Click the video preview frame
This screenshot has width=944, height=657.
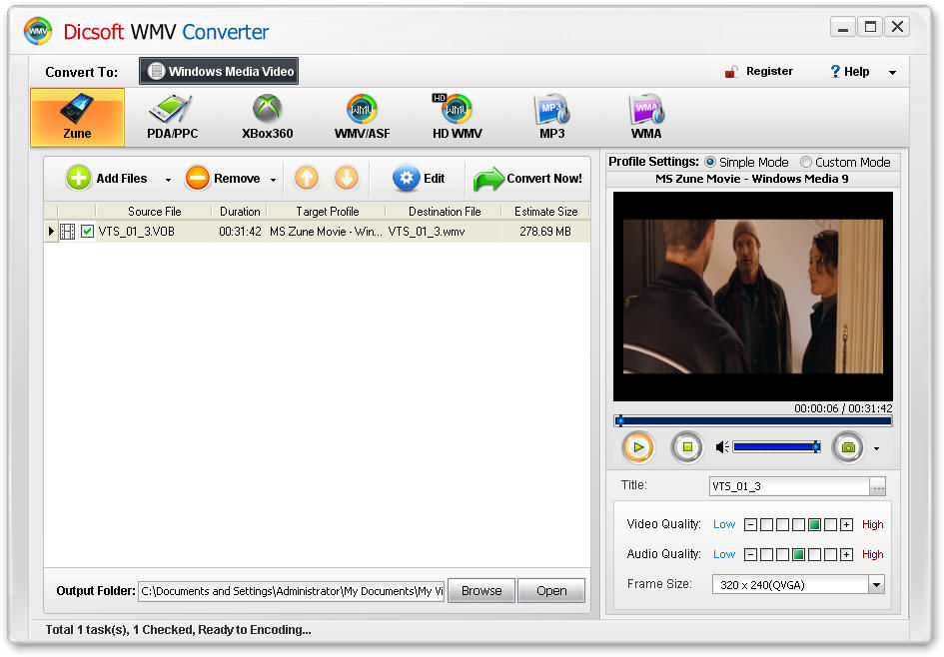click(x=752, y=297)
